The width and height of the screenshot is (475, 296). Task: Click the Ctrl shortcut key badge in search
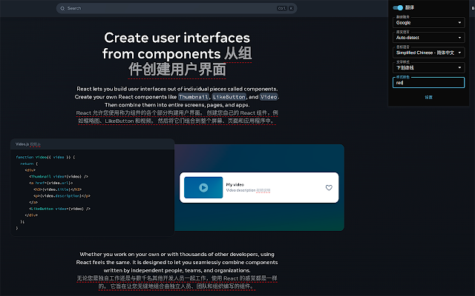pos(282,8)
